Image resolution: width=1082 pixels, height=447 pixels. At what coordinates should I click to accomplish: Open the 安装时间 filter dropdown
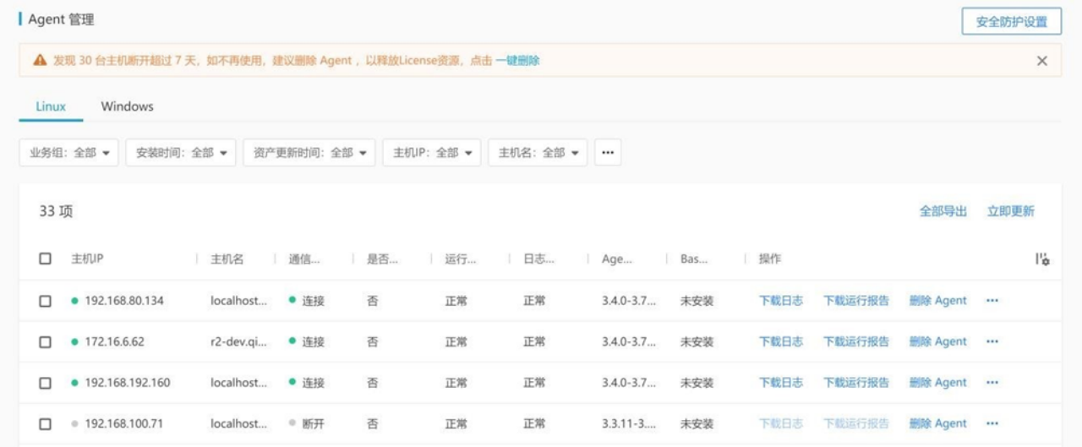click(x=181, y=153)
